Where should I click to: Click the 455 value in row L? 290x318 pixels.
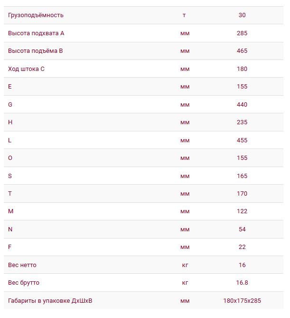tap(242, 140)
